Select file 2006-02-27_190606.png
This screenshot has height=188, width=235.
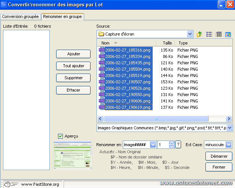pyautogui.click(x=128, y=101)
